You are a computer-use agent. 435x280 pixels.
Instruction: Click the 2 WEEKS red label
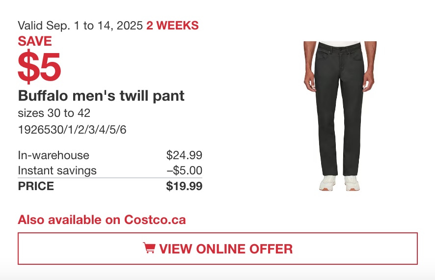(x=172, y=26)
